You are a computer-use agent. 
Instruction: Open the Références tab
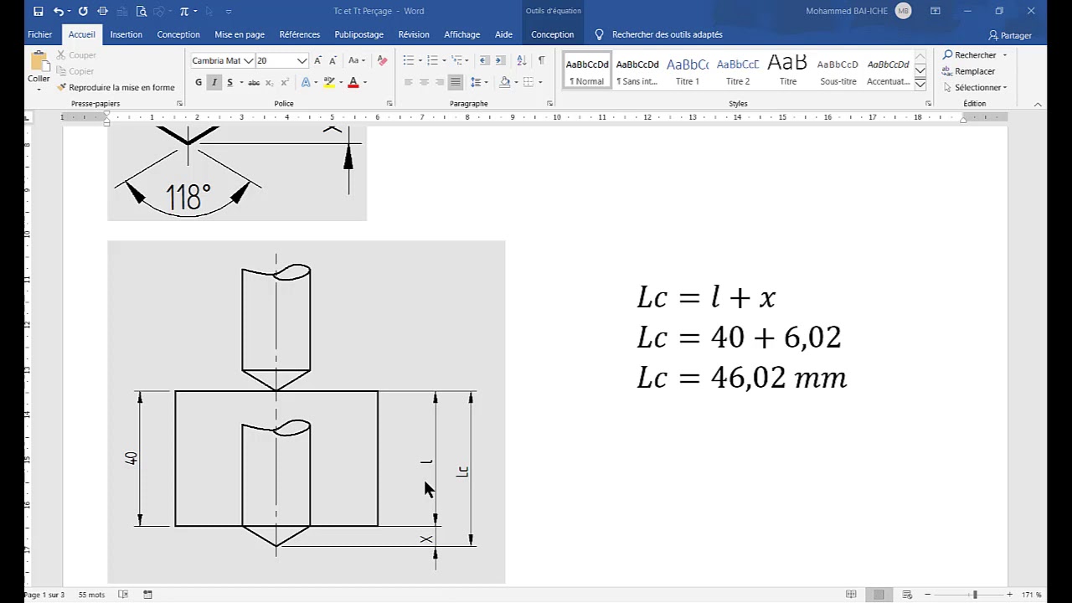point(300,34)
